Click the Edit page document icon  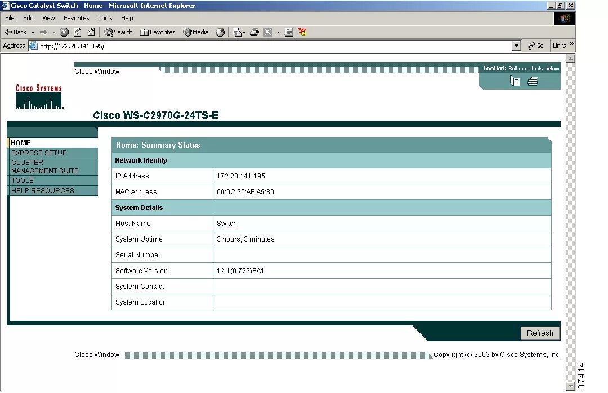tap(289, 32)
